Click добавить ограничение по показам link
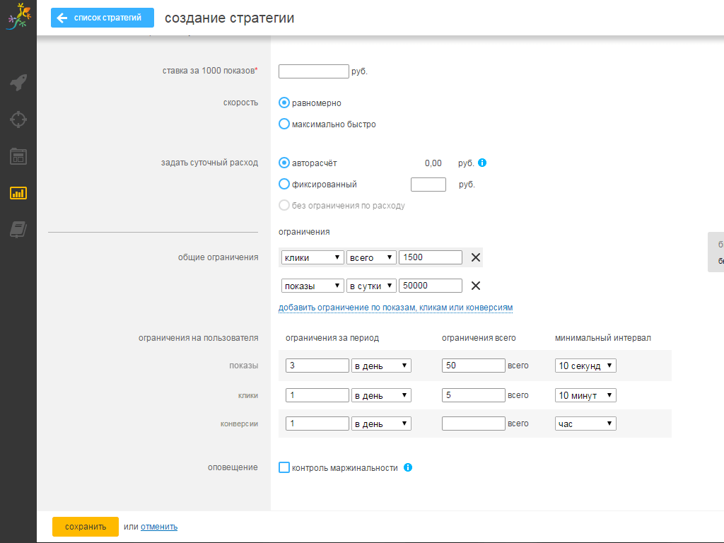724x543 pixels. [x=395, y=308]
